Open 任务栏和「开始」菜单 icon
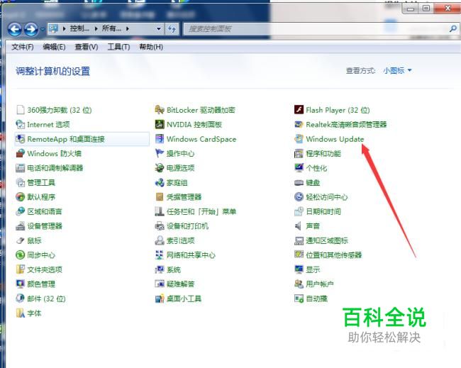 pyautogui.click(x=160, y=211)
